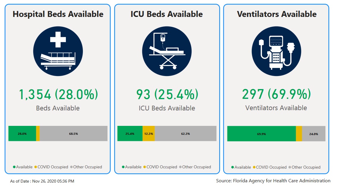This screenshot has width=340, height=190.
Task: Click the 1,354 (28.0%) beds available figure
Action: [x=58, y=94]
